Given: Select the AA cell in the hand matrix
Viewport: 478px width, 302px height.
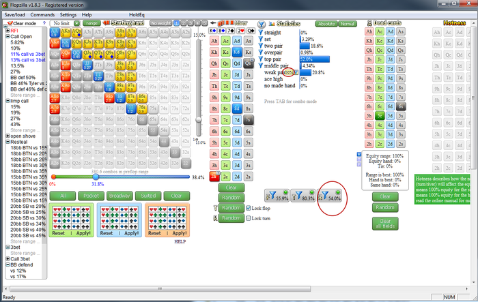Looking at the screenshot, I should click(x=55, y=32).
